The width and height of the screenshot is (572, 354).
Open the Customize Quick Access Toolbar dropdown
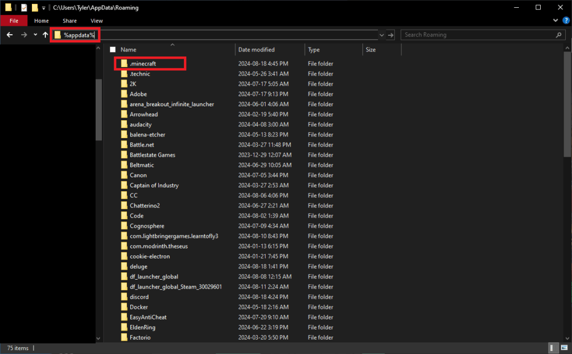tap(44, 8)
